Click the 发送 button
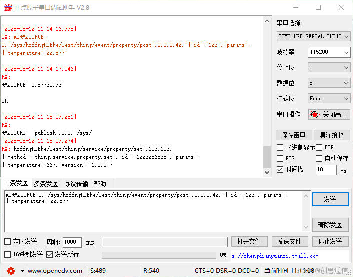The height and width of the screenshot is (277, 353). point(330,199)
